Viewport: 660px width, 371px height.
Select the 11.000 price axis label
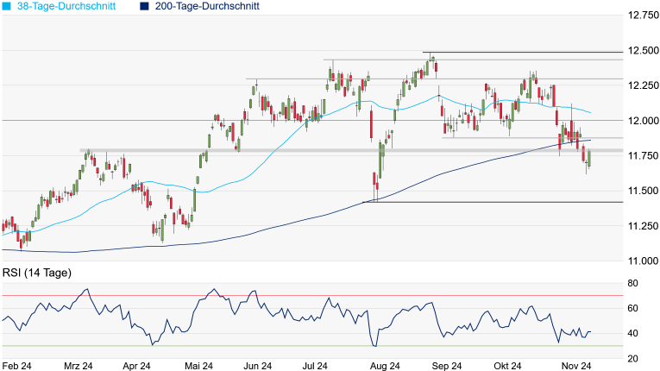tap(642, 261)
